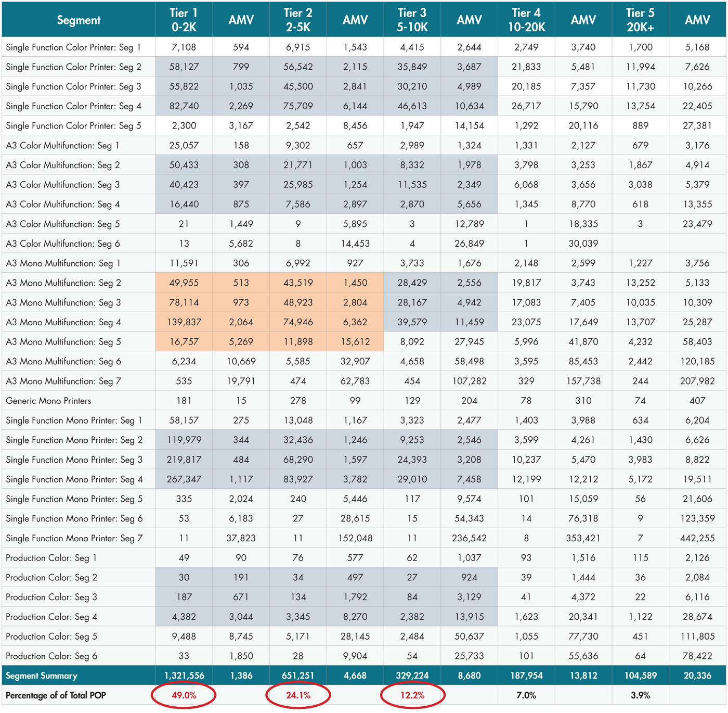Select Single Function Color Printer: Seg 4 row label
Image resolution: width=728 pixels, height=713 pixels.
73,106
